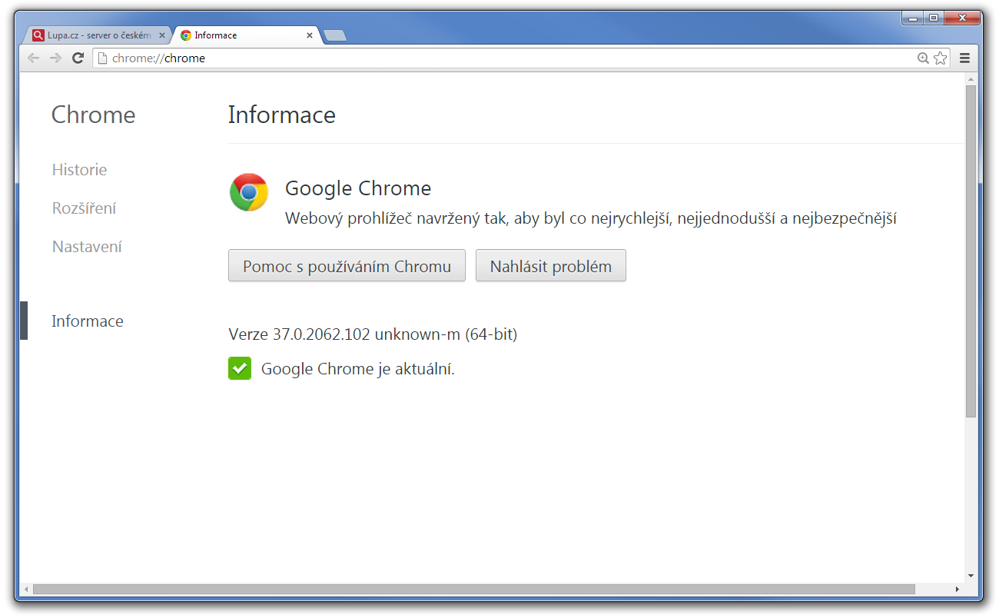This screenshot has width=999, height=615.
Task: Reload the page using refresh icon
Action: (78, 58)
